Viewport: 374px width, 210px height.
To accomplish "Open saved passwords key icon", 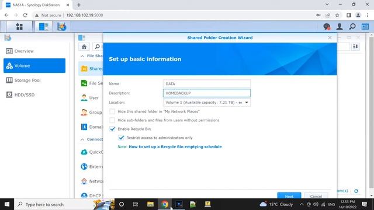I will (318, 15).
